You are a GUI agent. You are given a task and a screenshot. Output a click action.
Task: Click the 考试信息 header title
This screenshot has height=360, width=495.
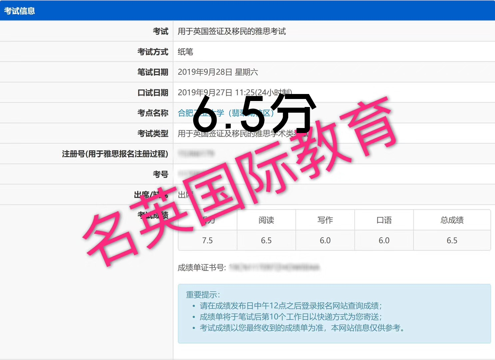pos(19,11)
